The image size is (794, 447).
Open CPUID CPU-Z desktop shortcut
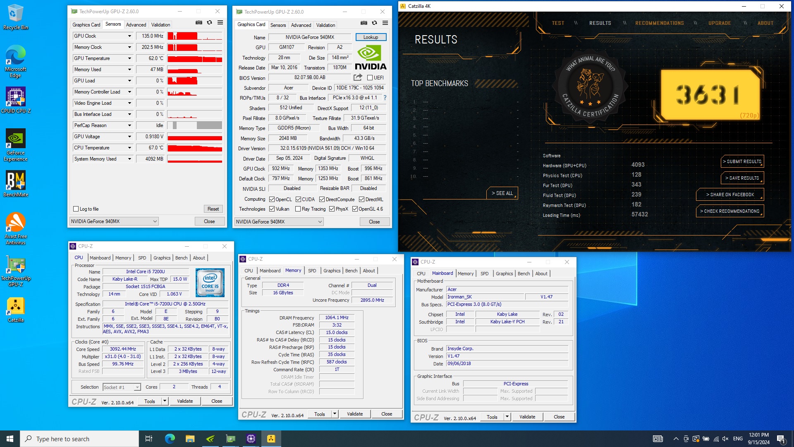(15, 100)
